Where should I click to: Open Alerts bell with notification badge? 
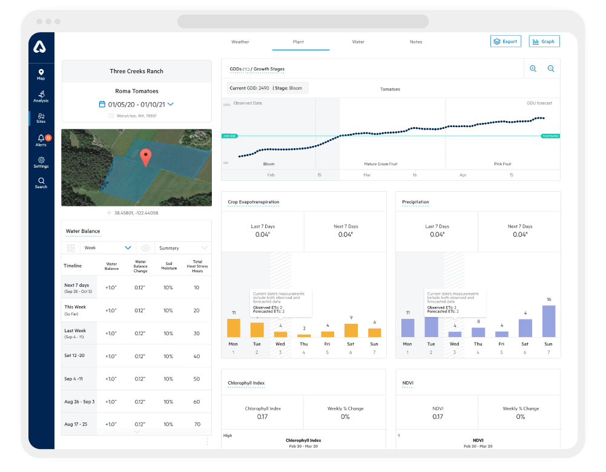(42, 140)
